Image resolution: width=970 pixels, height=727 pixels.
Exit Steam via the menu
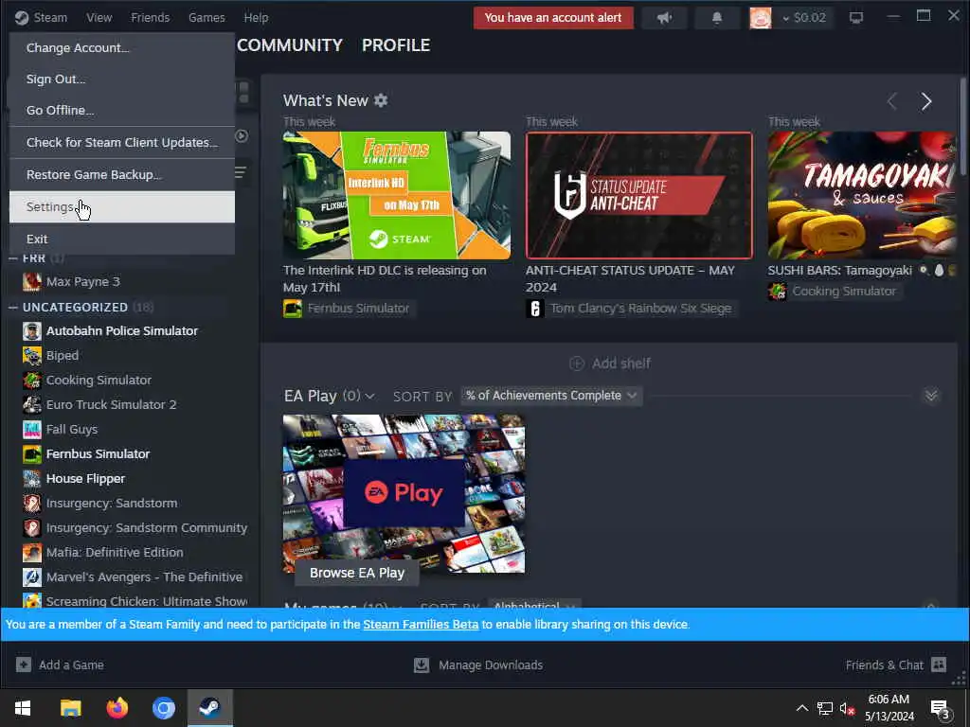(x=122, y=239)
